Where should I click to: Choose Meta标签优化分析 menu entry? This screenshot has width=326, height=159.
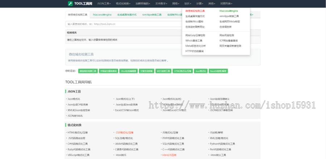(x=196, y=46)
